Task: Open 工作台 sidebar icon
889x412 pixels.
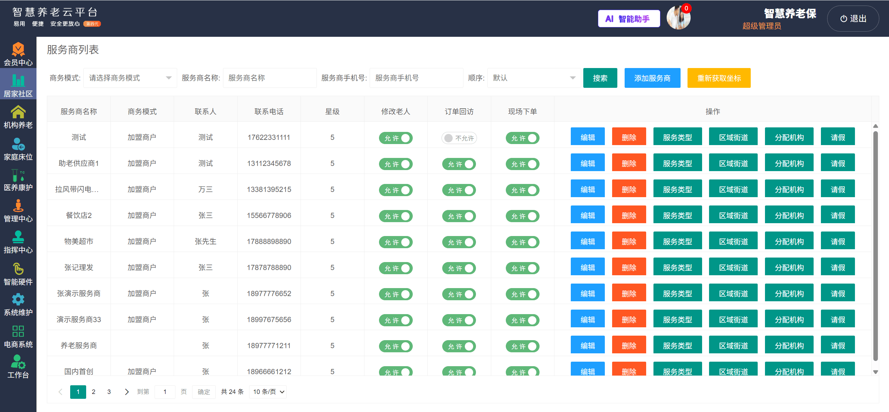Action: coord(18,362)
